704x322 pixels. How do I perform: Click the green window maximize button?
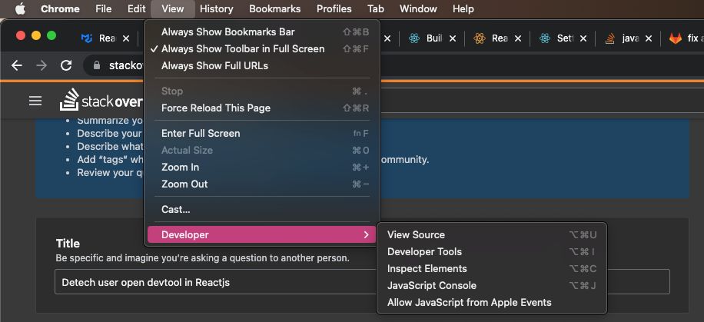pos(51,35)
